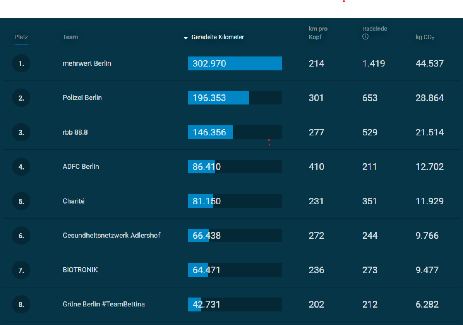This screenshot has width=463, height=325.
Task: Select the BIOTRONIK team name
Action: 80,270
